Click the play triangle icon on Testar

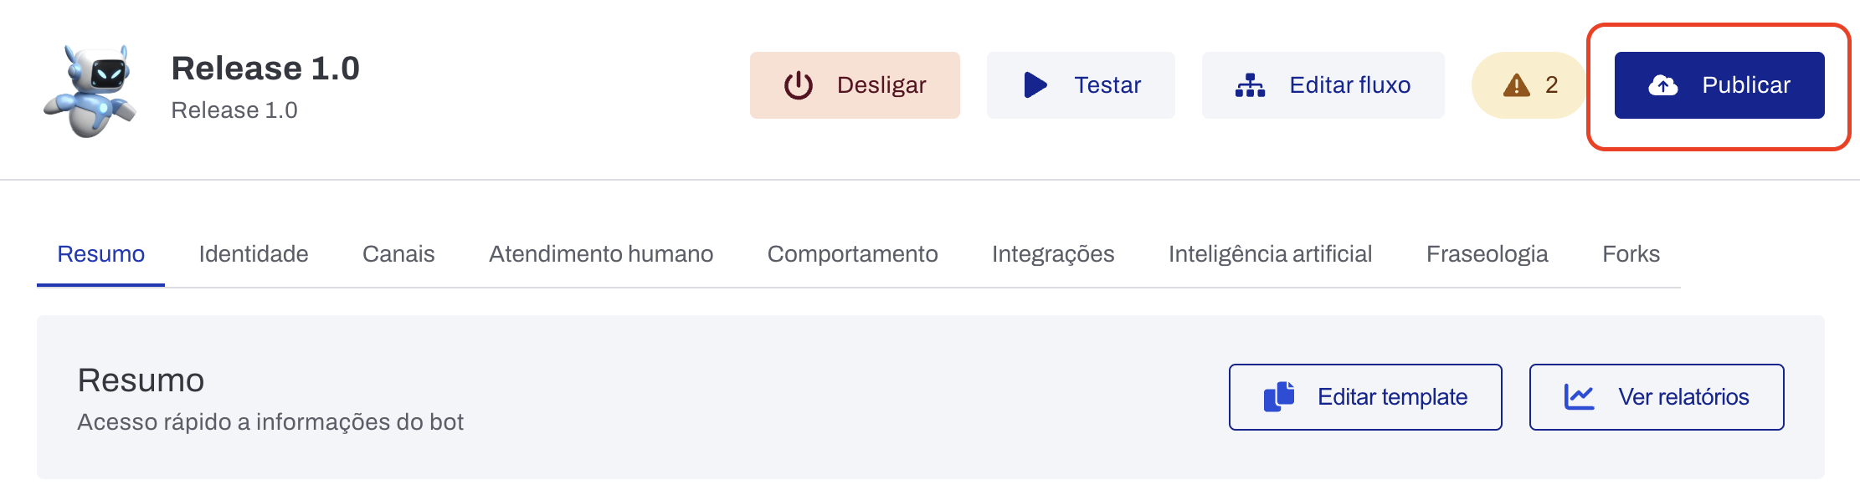pyautogui.click(x=1035, y=85)
